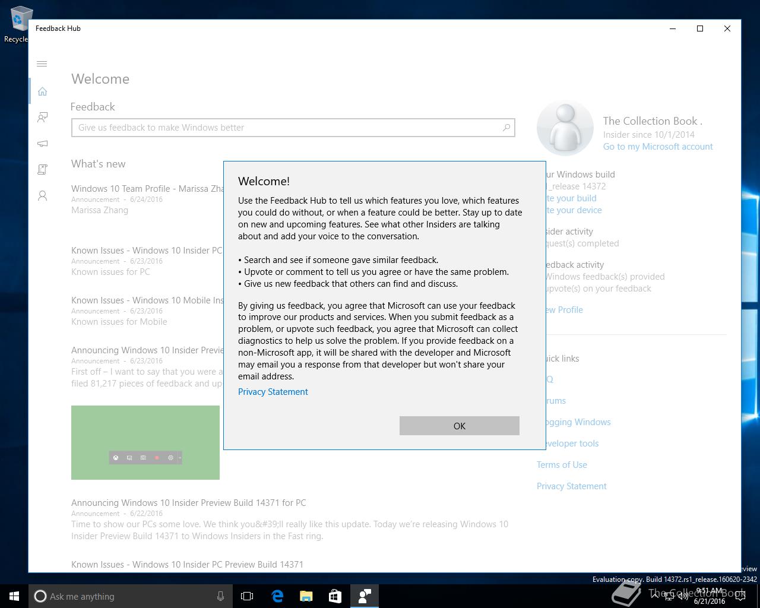Open Go to my Microsoft account link
This screenshot has height=608, width=760.
coord(658,147)
